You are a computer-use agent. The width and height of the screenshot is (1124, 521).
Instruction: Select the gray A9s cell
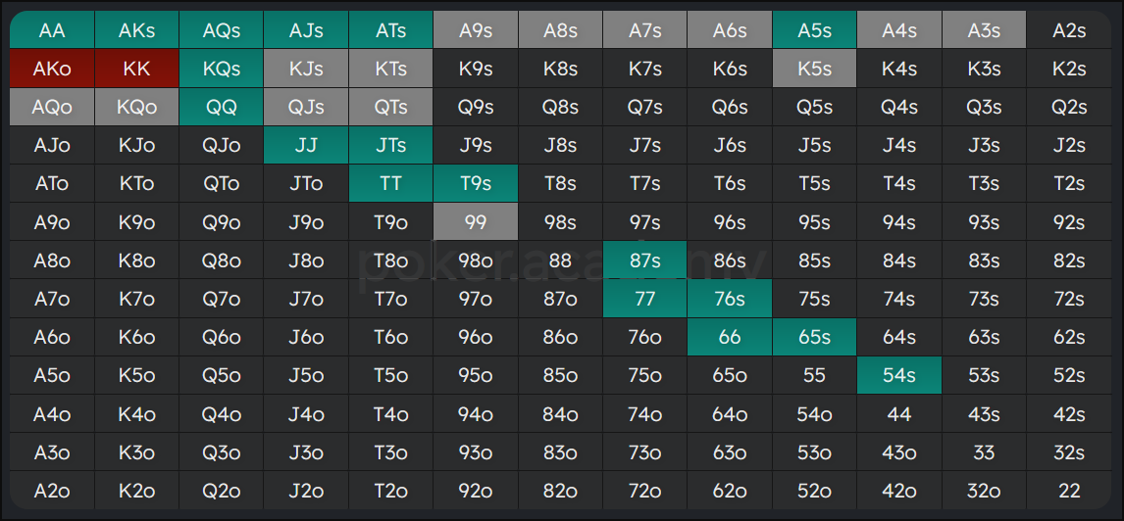[476, 30]
